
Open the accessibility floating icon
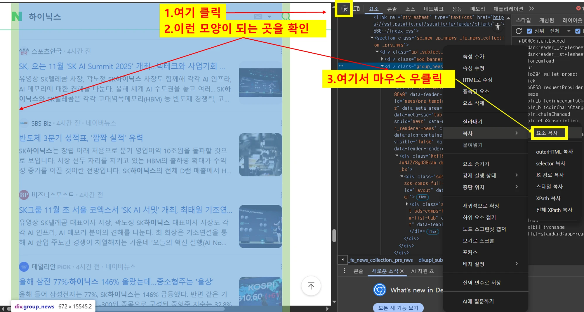coord(498,27)
